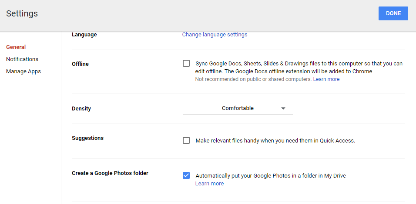Open the Change language settings link
The height and width of the screenshot is (204, 416).
pos(215,35)
